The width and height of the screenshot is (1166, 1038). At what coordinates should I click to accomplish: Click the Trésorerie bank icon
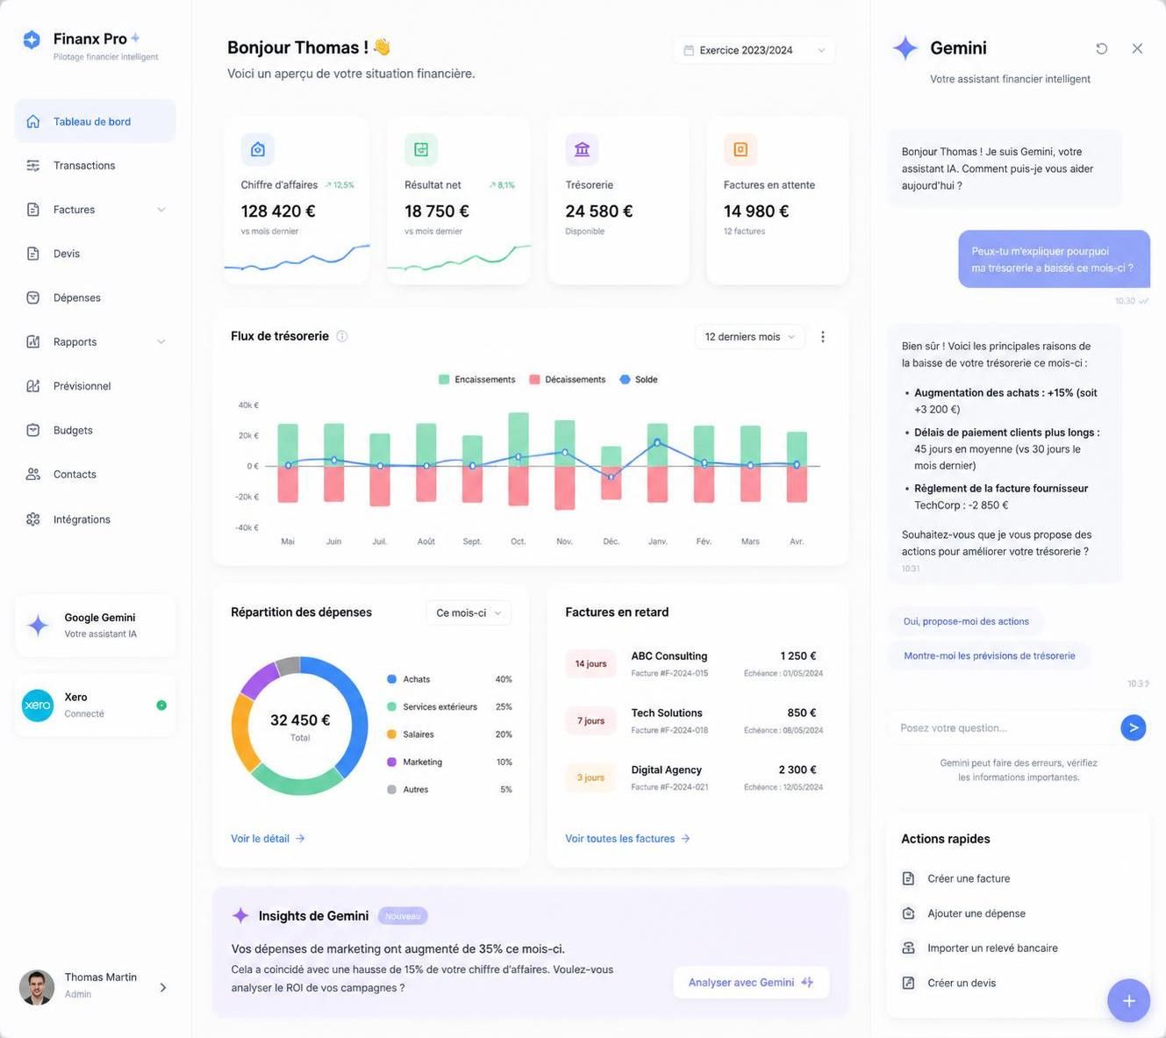click(x=582, y=149)
